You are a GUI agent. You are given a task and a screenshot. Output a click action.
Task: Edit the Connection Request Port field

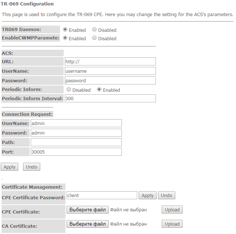[76, 152]
